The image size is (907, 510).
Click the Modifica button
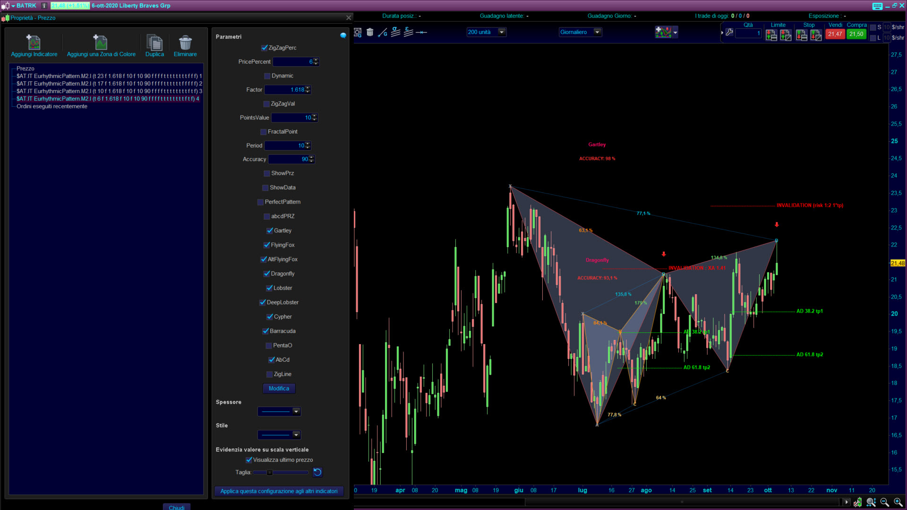click(279, 388)
